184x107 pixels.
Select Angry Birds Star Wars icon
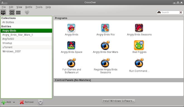(x=105, y=45)
